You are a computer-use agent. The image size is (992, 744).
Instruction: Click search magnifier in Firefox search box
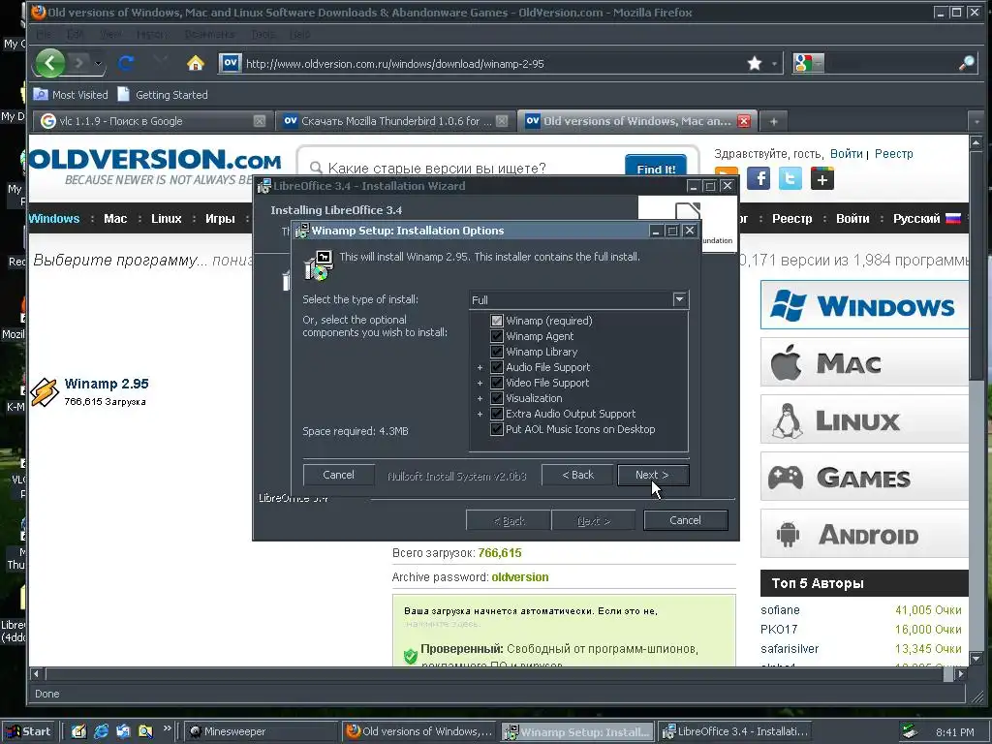click(x=966, y=63)
